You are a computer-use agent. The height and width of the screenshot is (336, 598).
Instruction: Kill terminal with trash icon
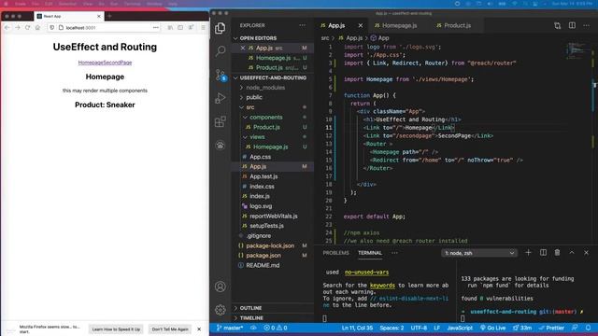click(x=557, y=253)
